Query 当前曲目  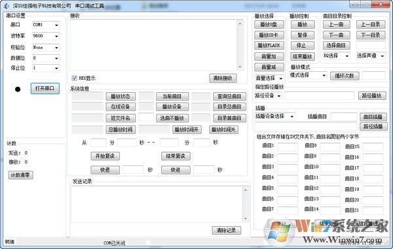coord(172,96)
